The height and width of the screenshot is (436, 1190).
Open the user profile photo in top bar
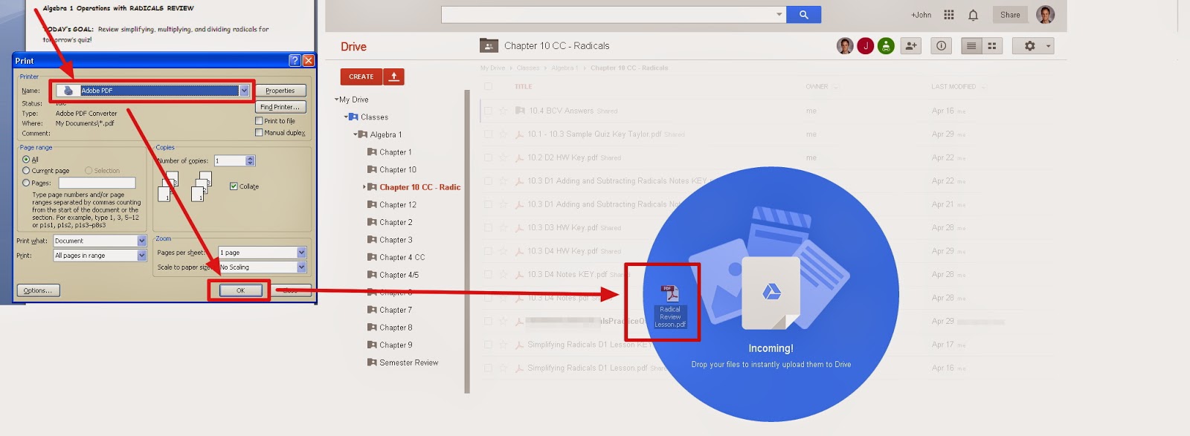pyautogui.click(x=1045, y=14)
